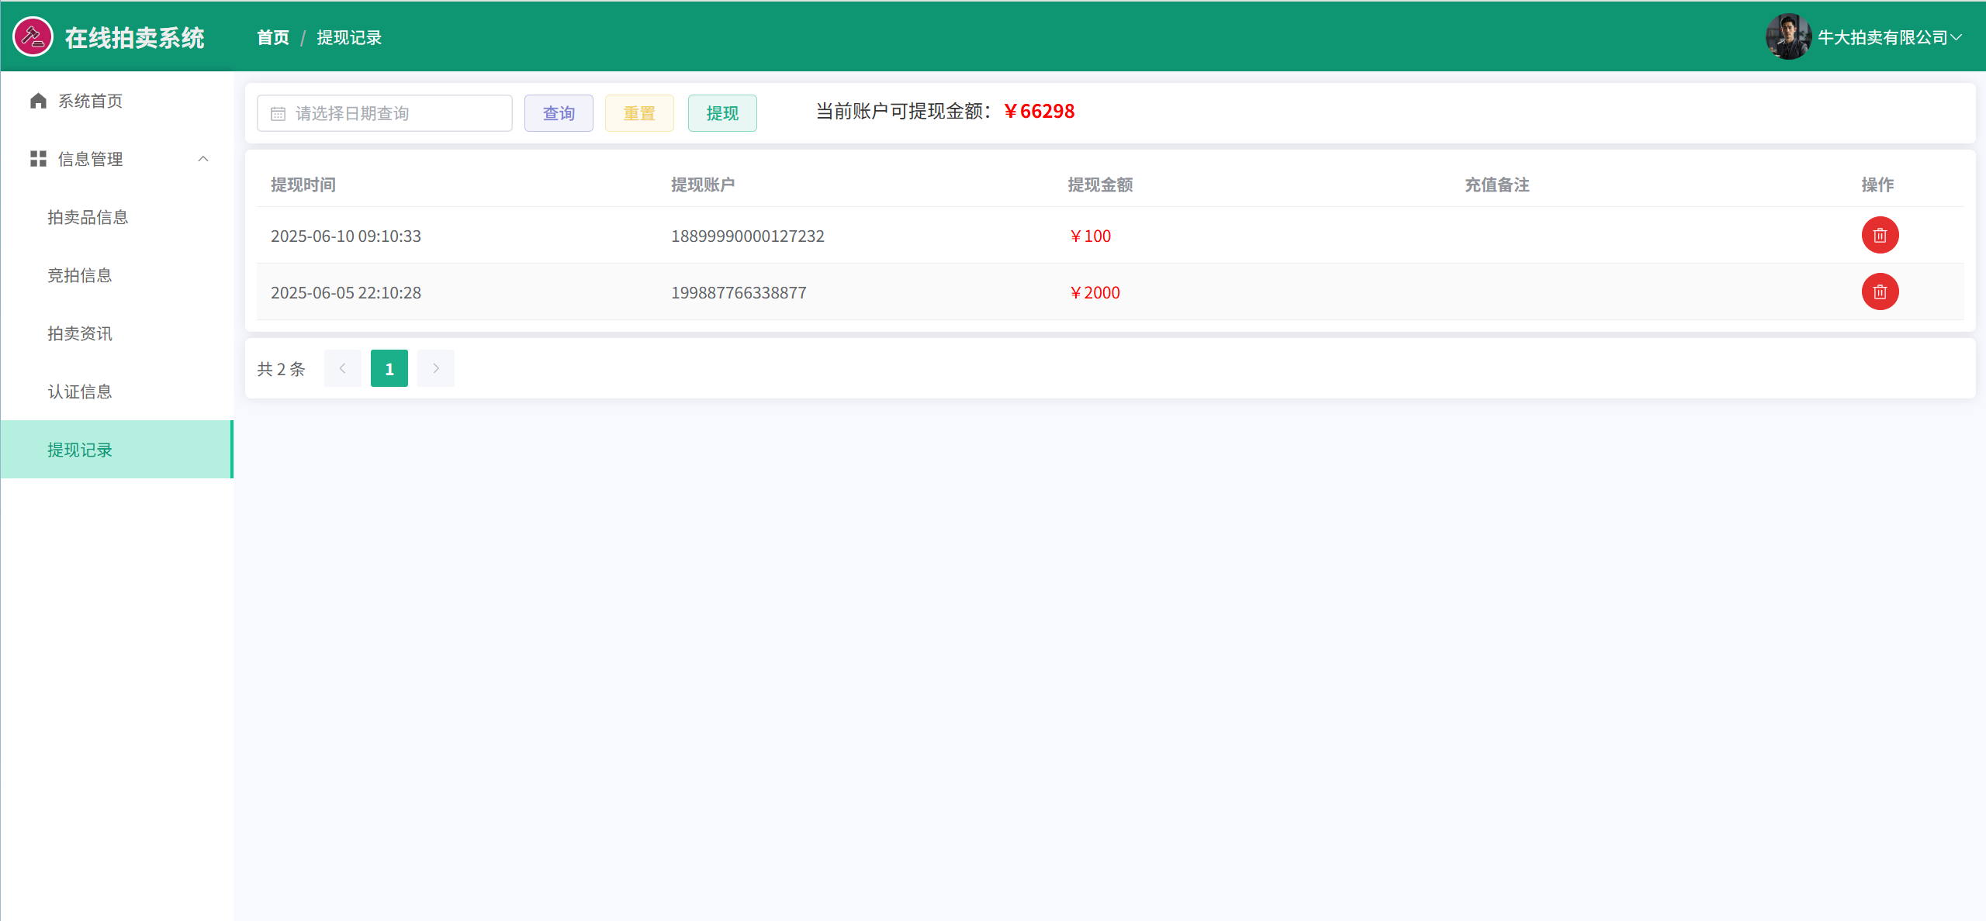Delete the ¥100 withdrawal record

(1880, 236)
